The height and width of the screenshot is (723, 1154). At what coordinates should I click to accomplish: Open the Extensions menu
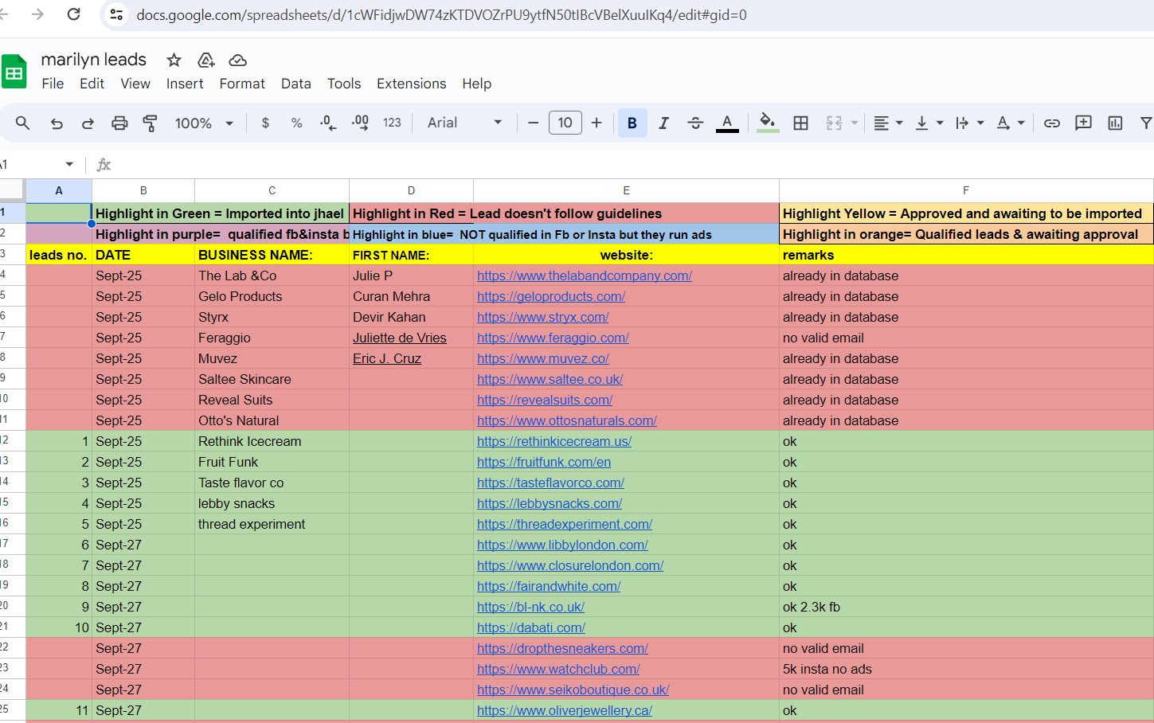point(412,84)
